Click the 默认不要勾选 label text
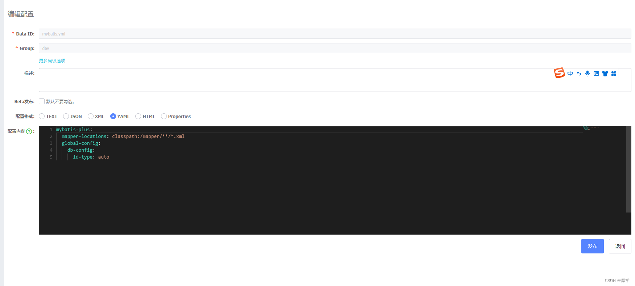 (x=60, y=102)
